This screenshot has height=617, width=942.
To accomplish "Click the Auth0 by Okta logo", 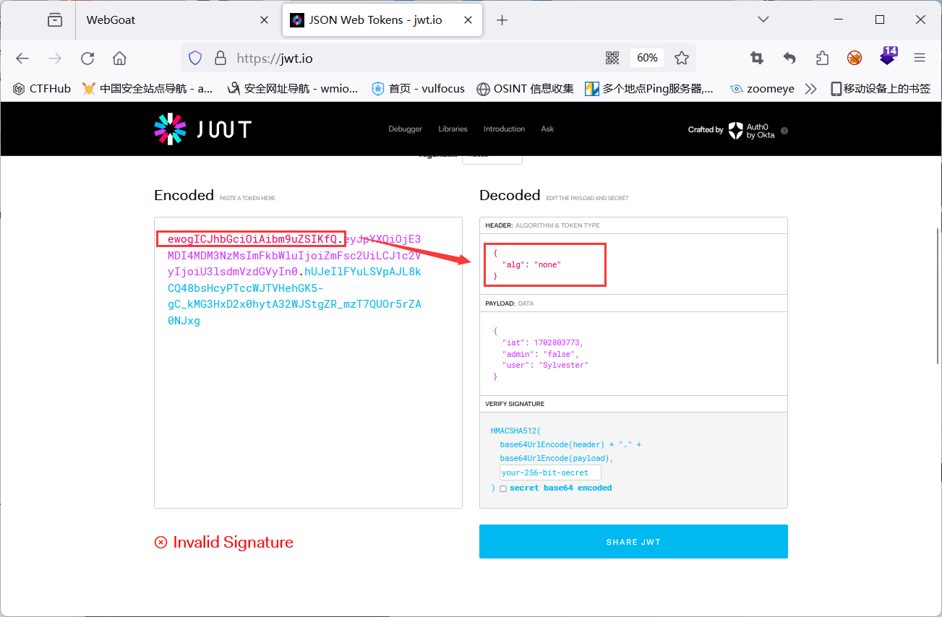I will (753, 130).
